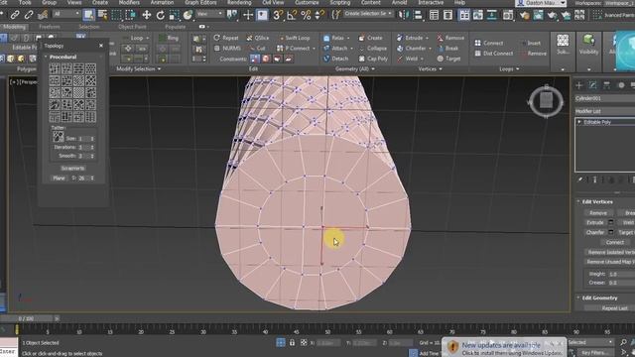The height and width of the screenshot is (357, 635).
Task: Select the Rotate transform tool
Action: [x=161, y=16]
